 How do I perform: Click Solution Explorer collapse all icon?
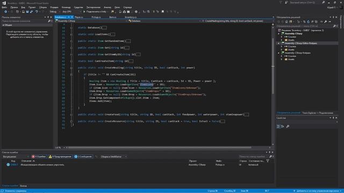point(312,21)
